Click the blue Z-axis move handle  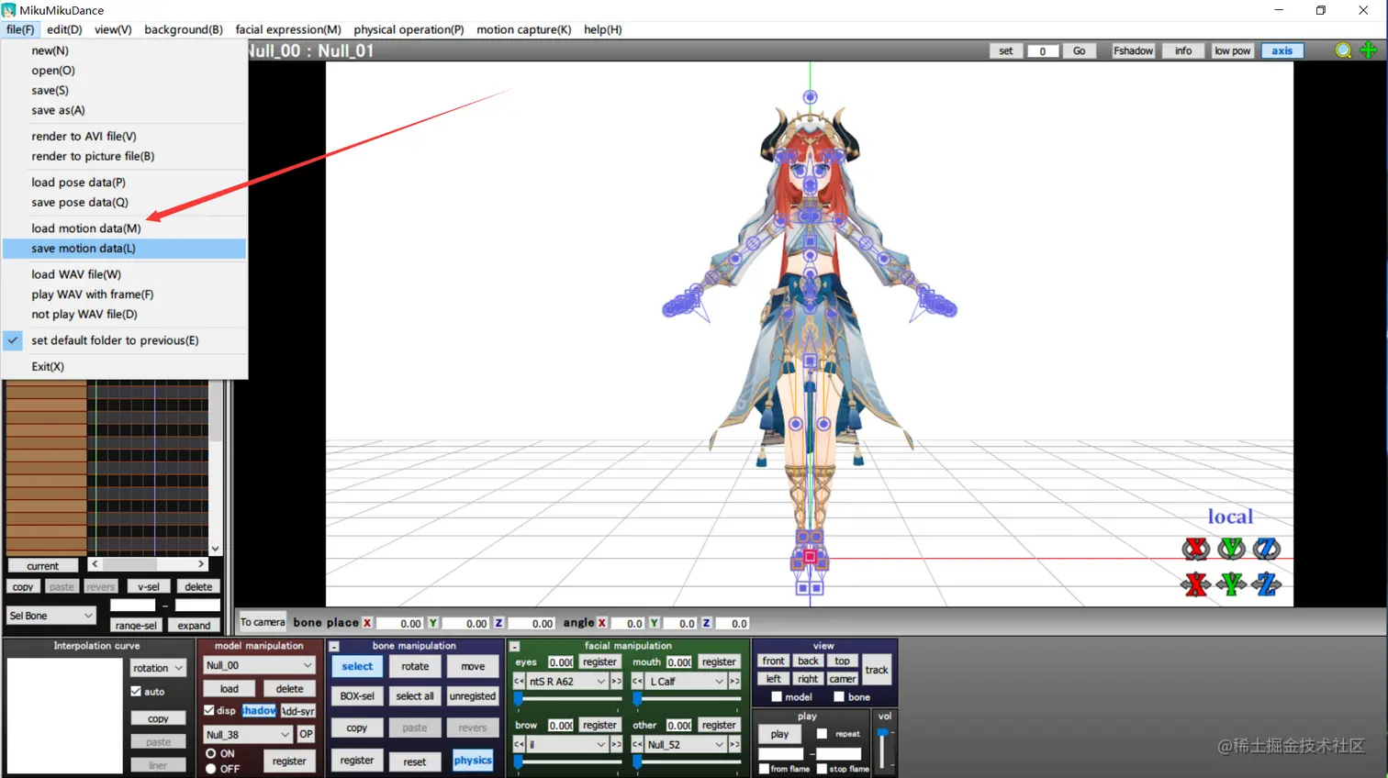pyautogui.click(x=1267, y=583)
